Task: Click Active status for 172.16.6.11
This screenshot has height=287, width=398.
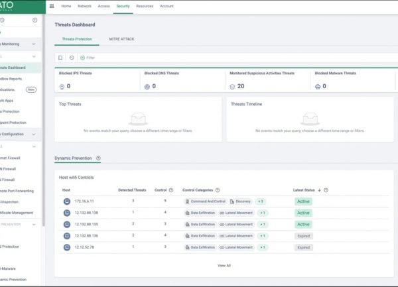Action: coord(303,201)
